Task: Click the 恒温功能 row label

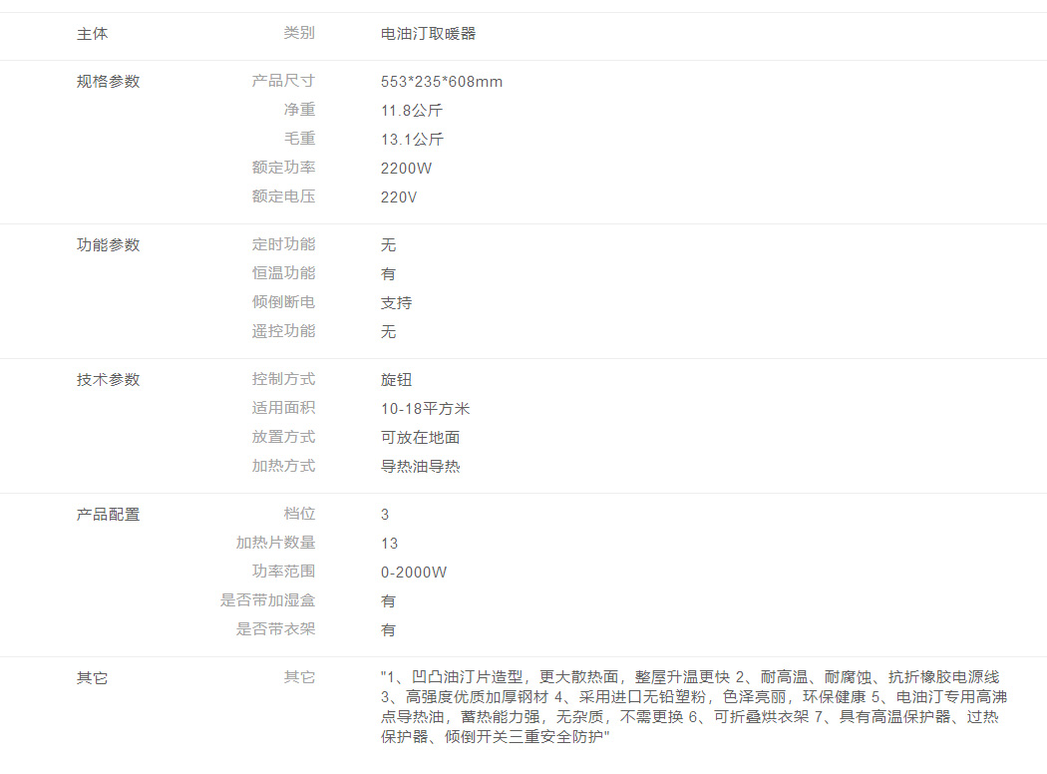Action: 283,273
